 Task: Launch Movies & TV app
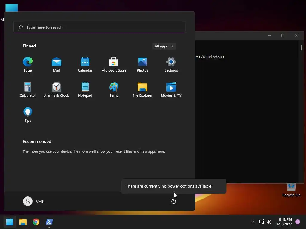[x=171, y=89]
